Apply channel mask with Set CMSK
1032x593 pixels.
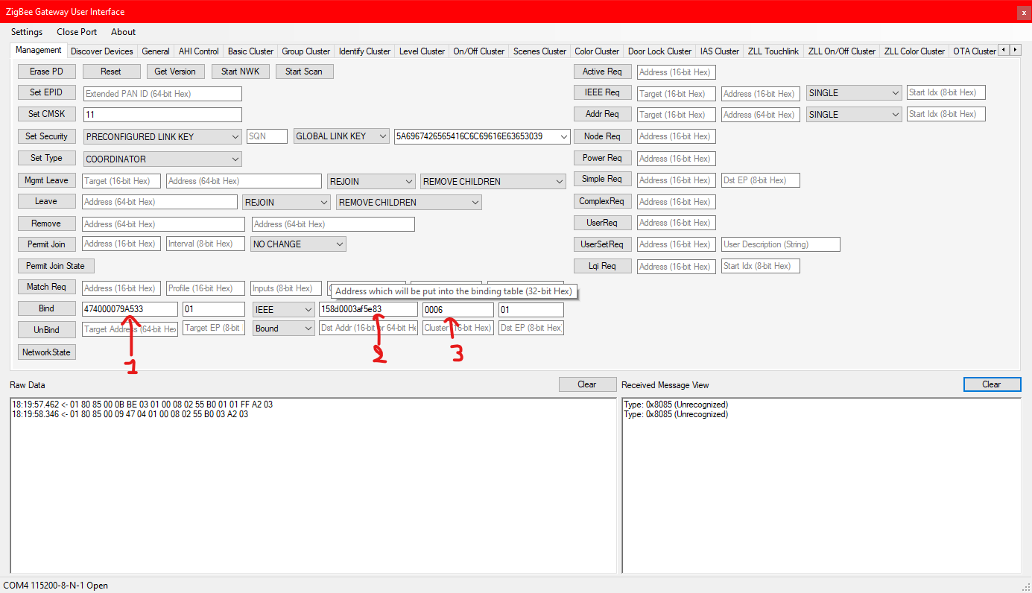click(x=46, y=114)
